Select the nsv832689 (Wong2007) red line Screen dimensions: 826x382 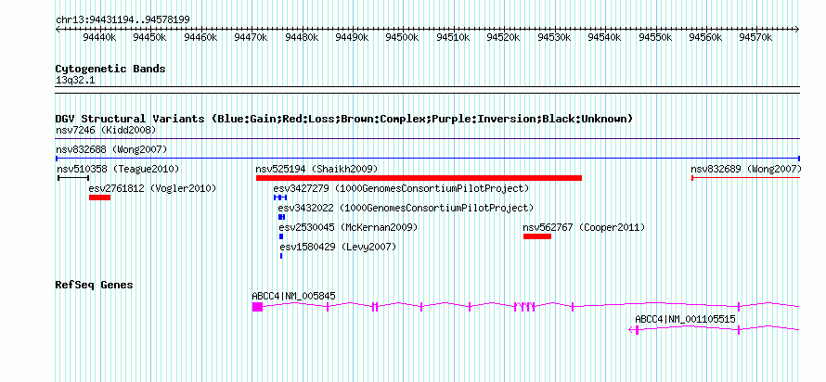pos(745,178)
